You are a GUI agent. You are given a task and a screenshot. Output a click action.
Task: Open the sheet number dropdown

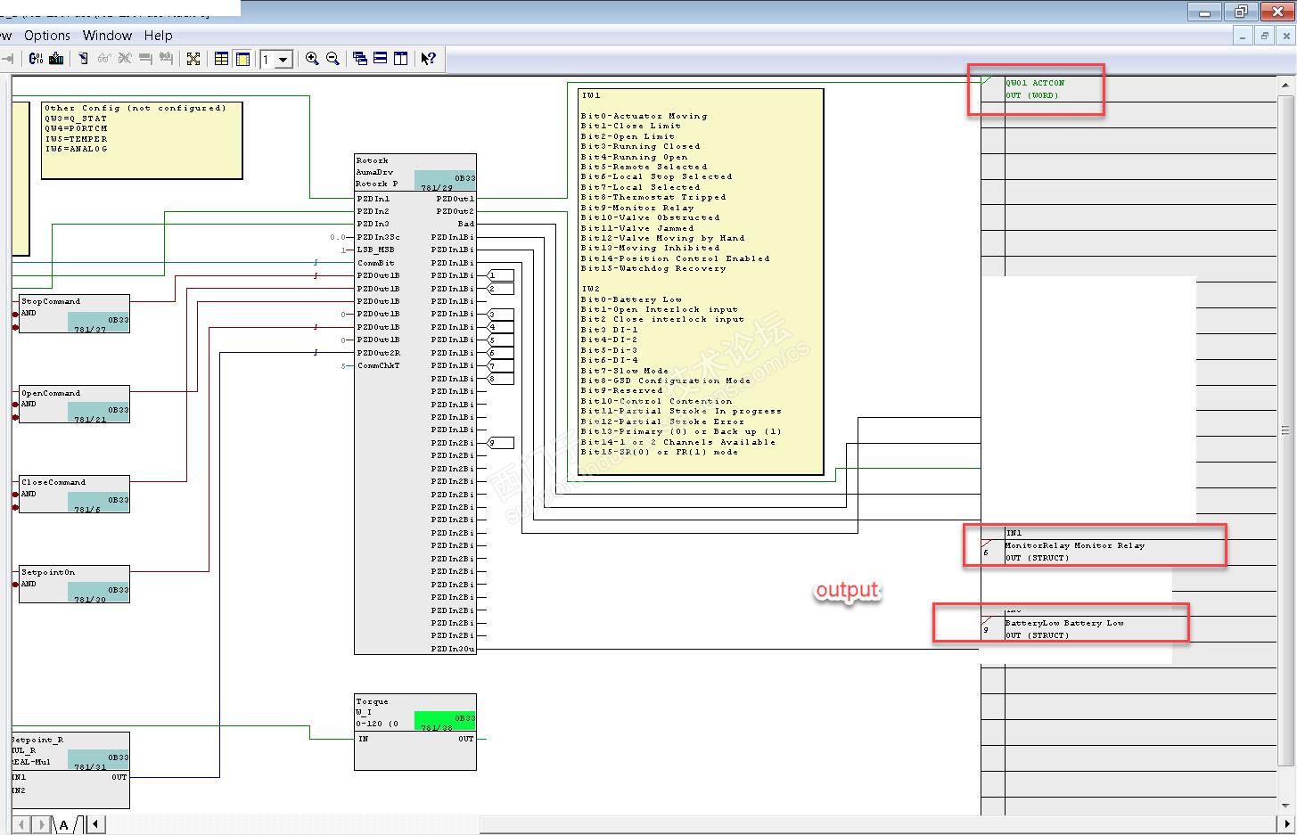point(283,60)
